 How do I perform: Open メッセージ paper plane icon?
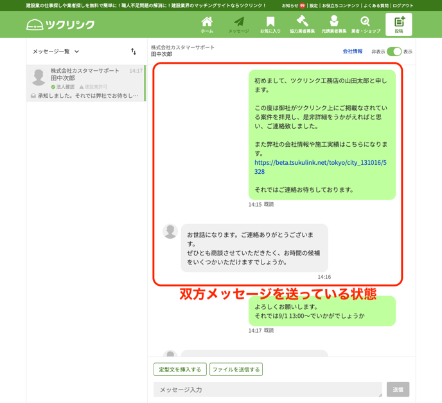[239, 24]
